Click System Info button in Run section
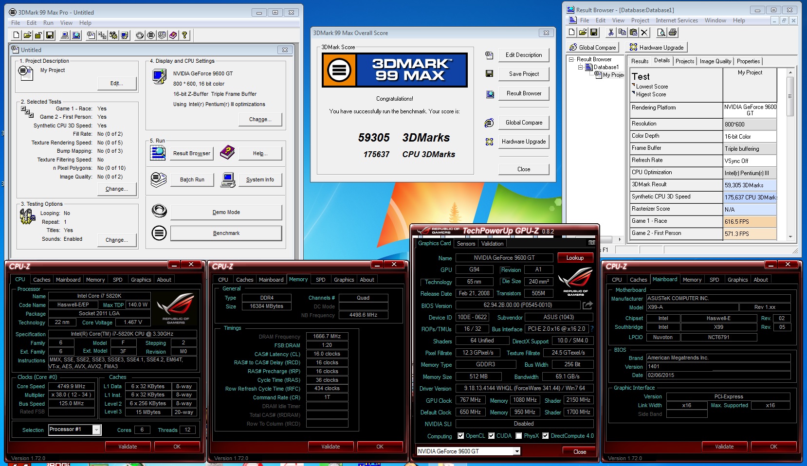Viewport: 807px width, 466px height. coord(260,180)
